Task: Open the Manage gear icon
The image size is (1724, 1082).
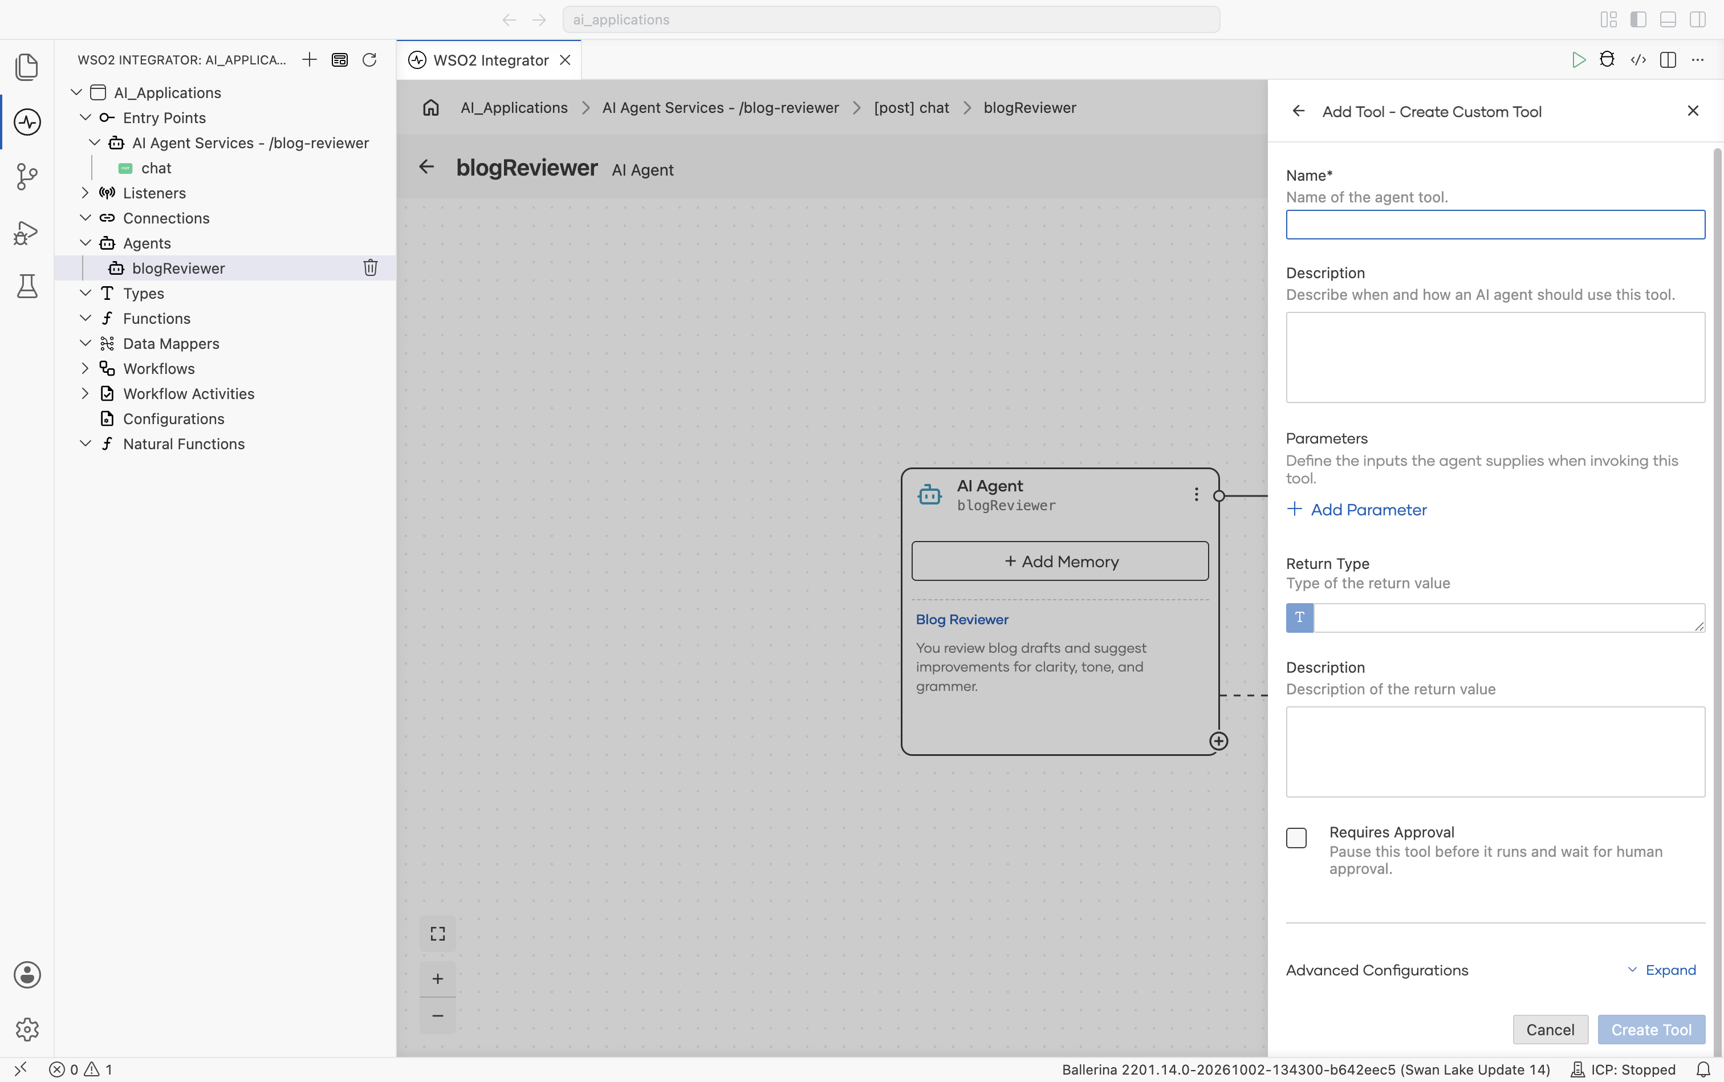Action: [x=27, y=1029]
